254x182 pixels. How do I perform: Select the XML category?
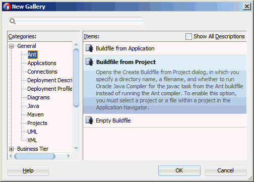(x=32, y=140)
